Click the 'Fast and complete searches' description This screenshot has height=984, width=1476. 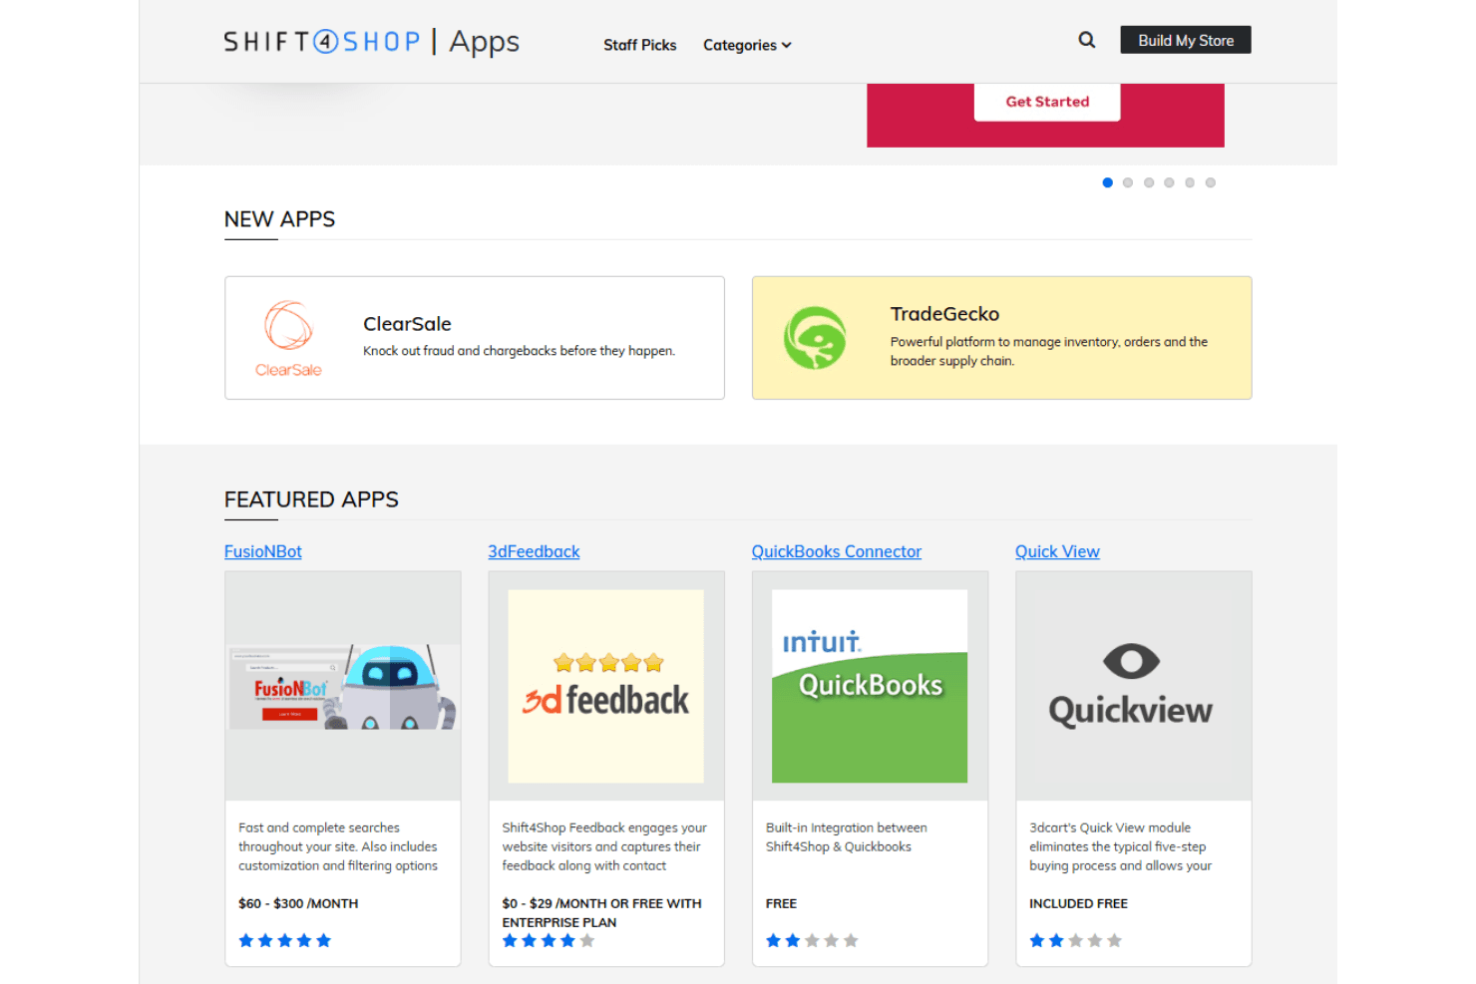[x=338, y=846]
